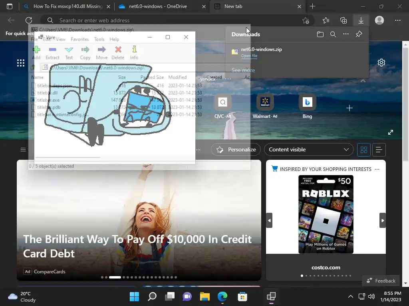Click the Feedback button
This screenshot has height=306, width=409.
click(x=381, y=281)
